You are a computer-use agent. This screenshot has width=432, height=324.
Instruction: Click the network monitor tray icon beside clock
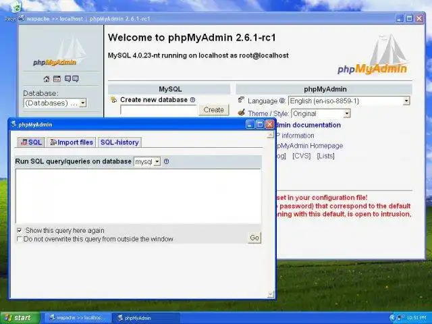tap(400, 318)
